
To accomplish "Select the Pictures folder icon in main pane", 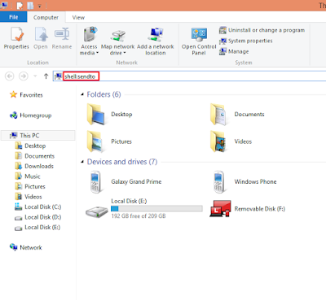I will click(95, 141).
